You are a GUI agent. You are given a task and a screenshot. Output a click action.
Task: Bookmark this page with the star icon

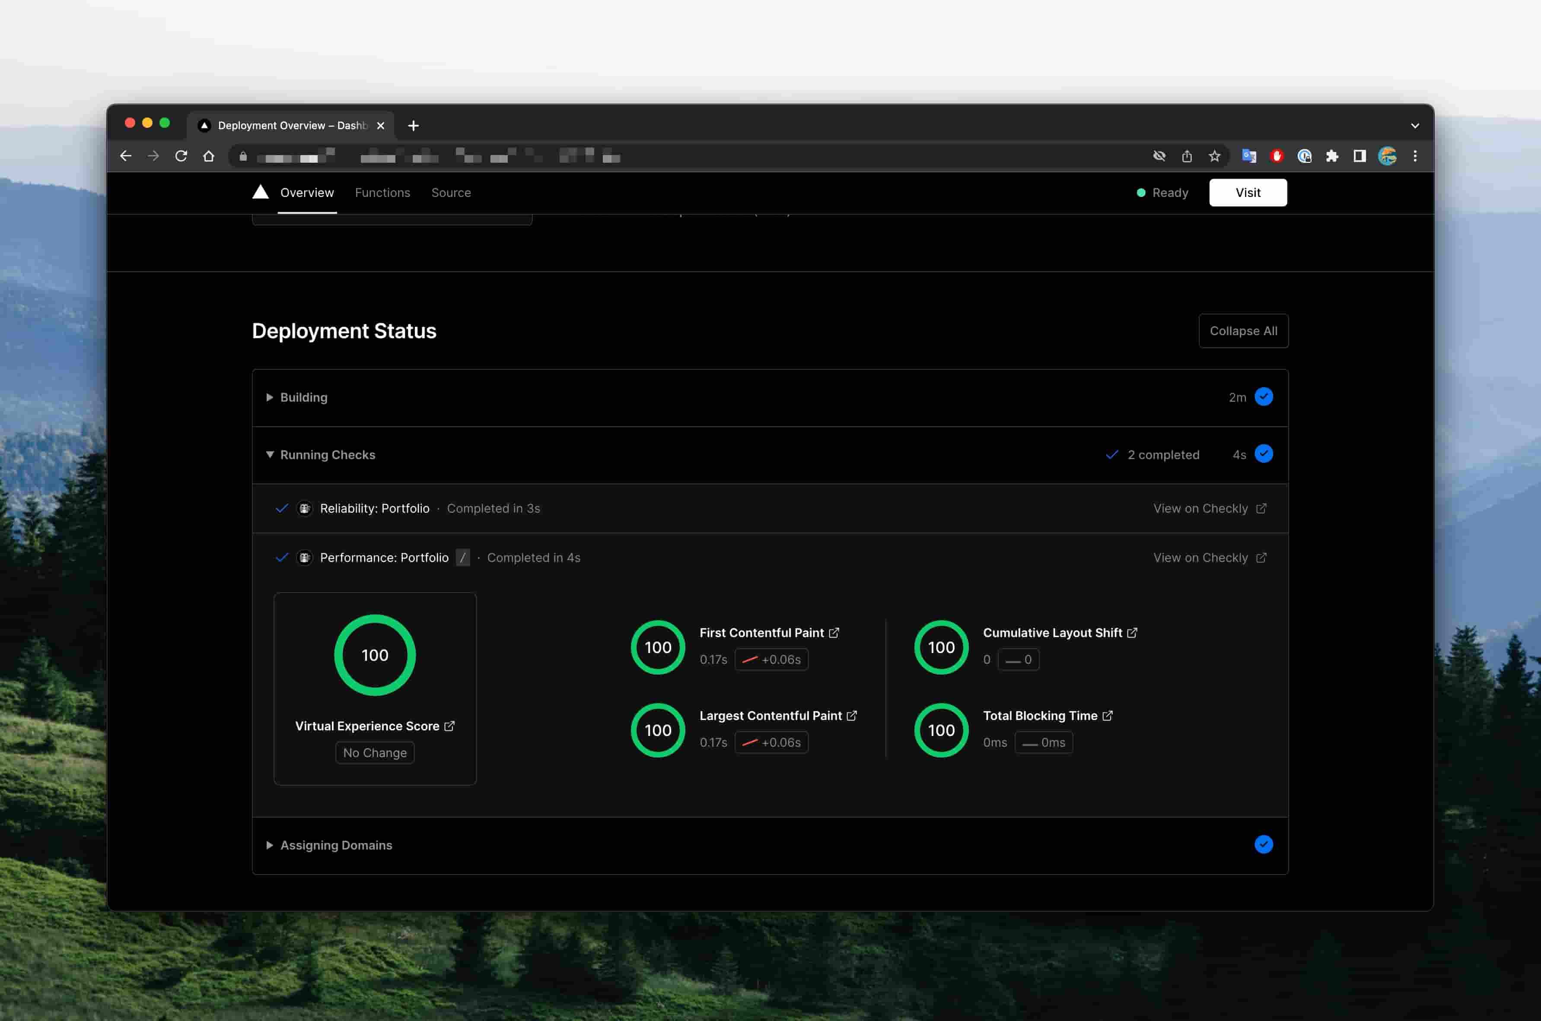click(x=1215, y=156)
